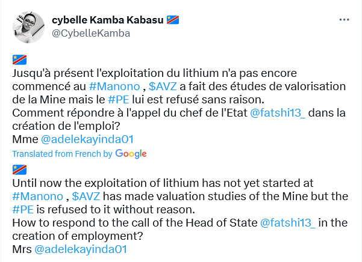Click the flag emoji above the English translation
362x262 pixels.
tap(19, 170)
